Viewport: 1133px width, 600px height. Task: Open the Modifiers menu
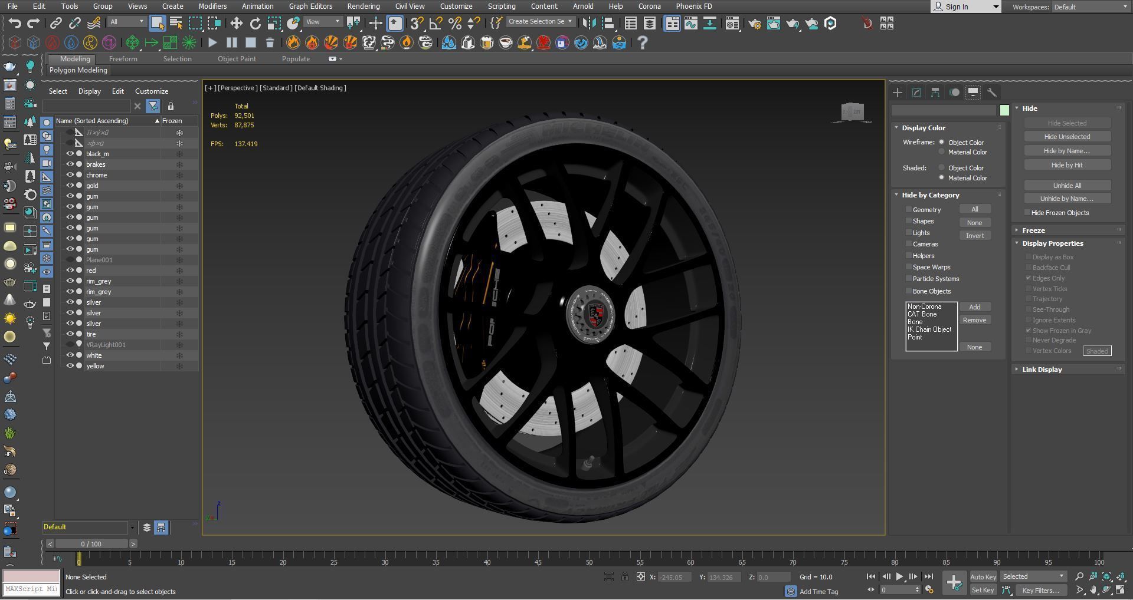212,6
